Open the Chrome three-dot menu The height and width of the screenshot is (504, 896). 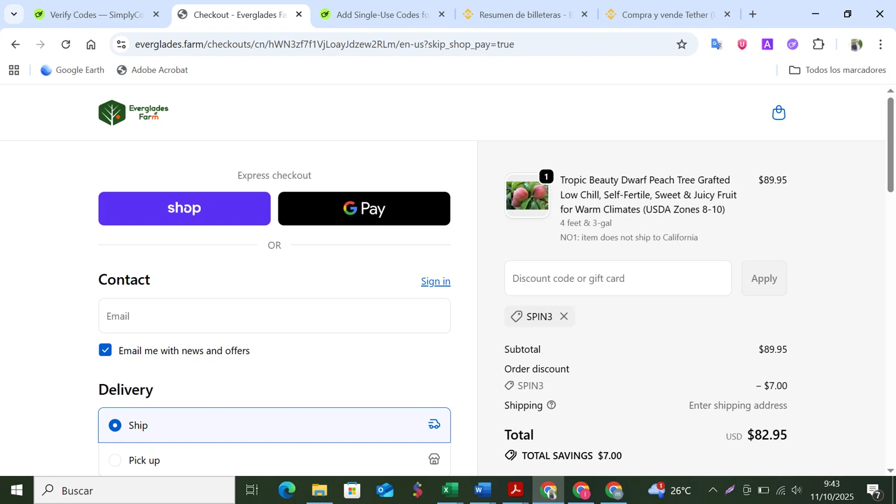click(x=880, y=44)
